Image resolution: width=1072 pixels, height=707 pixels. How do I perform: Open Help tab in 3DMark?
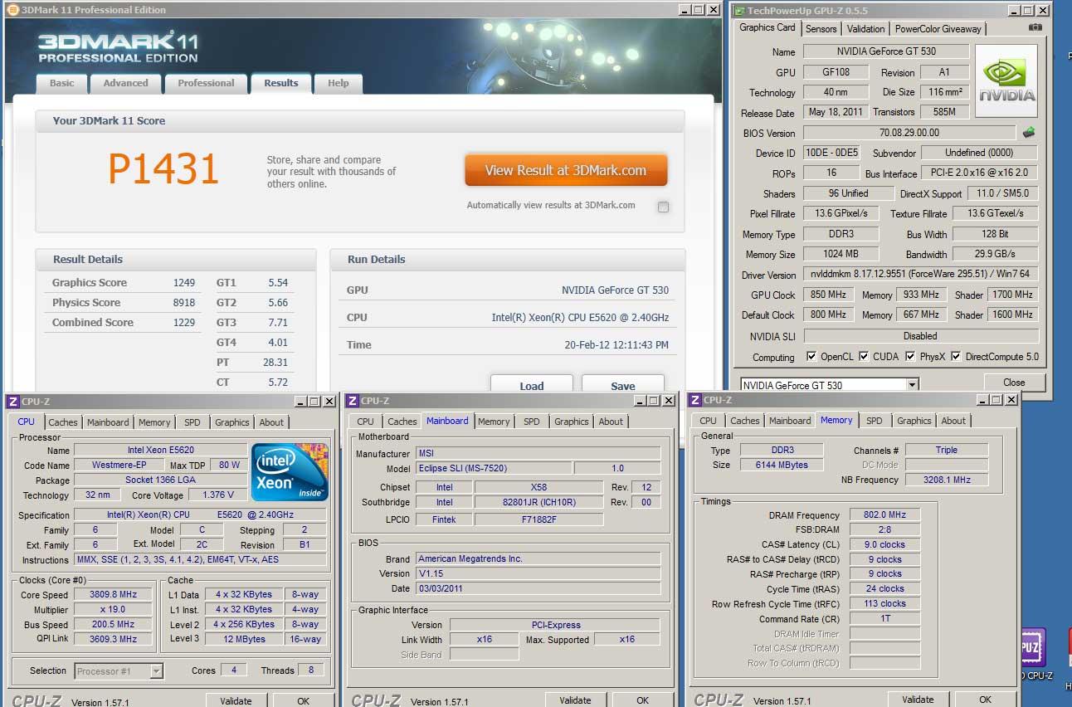click(x=339, y=83)
